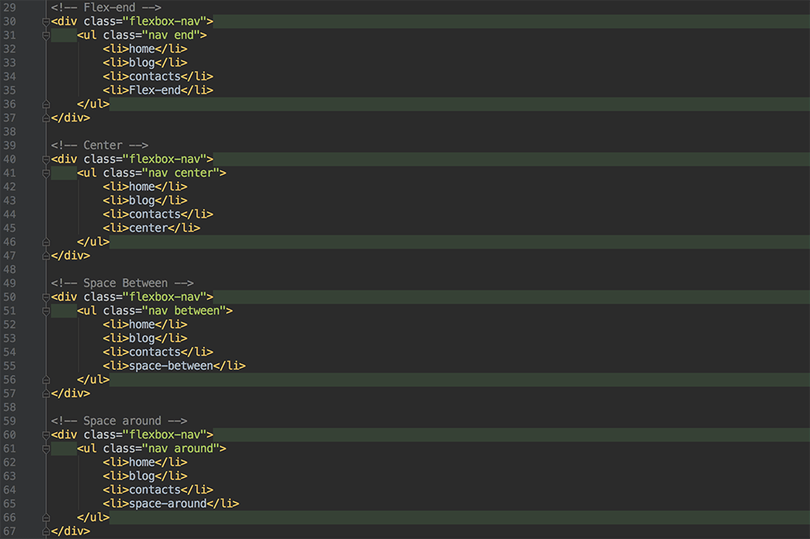Click the closing ul fold marker on line 36

click(x=46, y=105)
